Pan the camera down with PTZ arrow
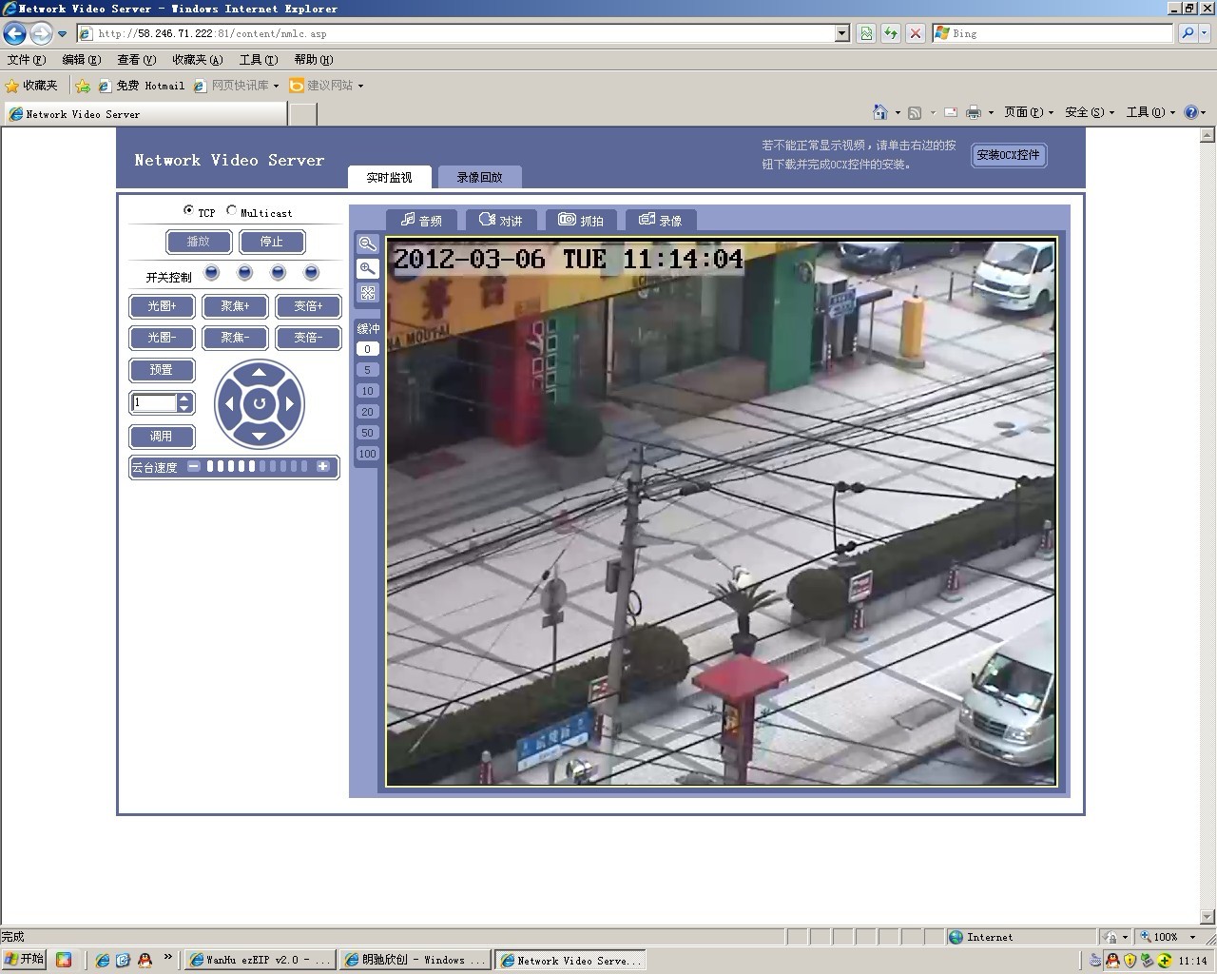 [x=259, y=436]
